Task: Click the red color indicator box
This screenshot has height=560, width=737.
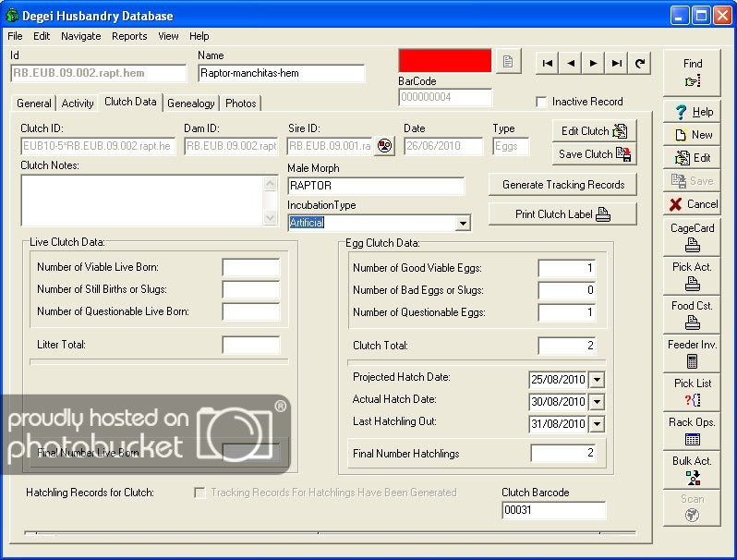Action: pyautogui.click(x=444, y=61)
